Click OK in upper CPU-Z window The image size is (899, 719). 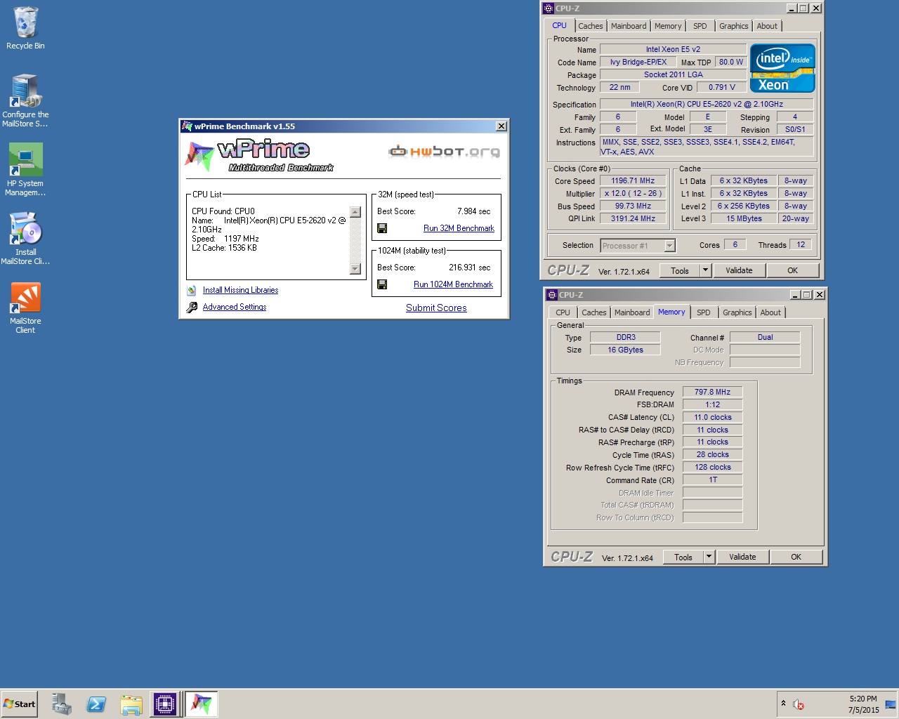(x=792, y=270)
